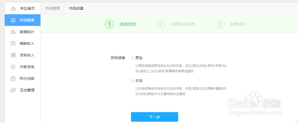Screen dimensions: 298x123
Task: Click the open-book icon for 作品管理
Action: click(13, 20)
